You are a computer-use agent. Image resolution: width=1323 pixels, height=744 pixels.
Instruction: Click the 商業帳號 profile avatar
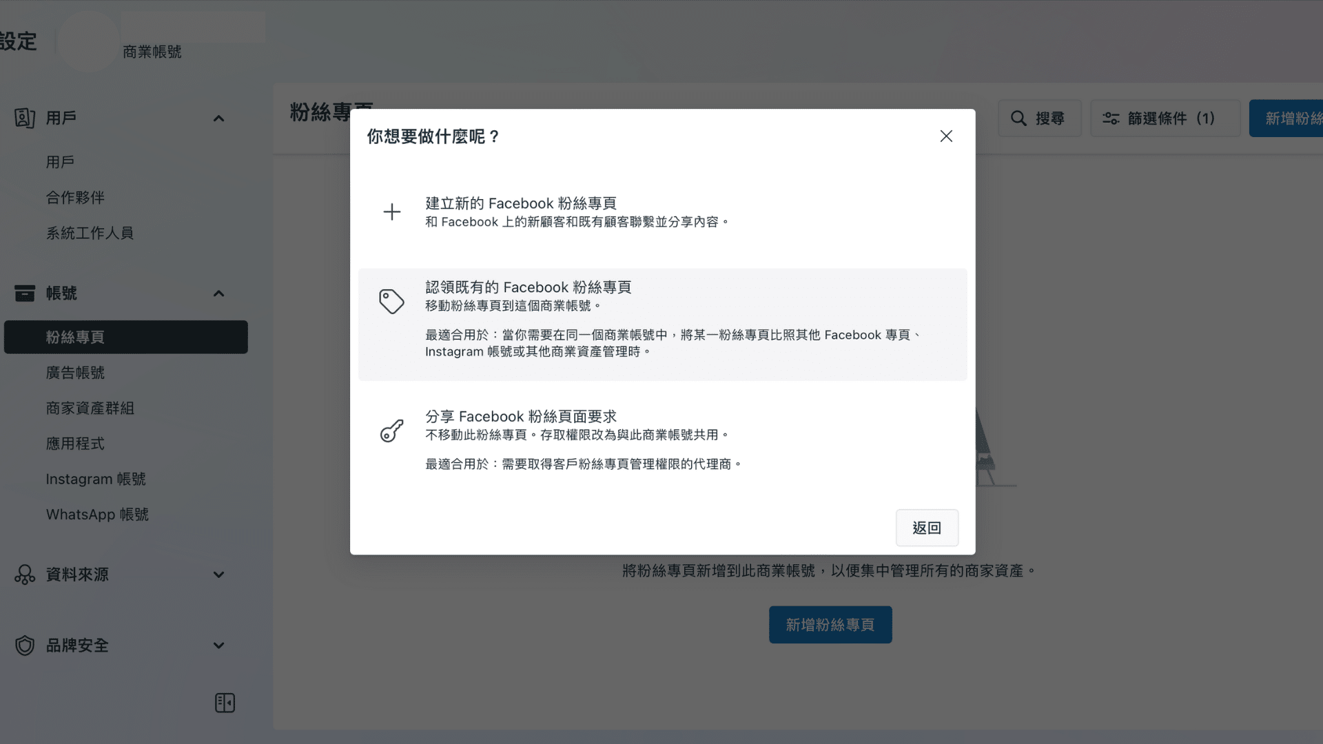88,41
